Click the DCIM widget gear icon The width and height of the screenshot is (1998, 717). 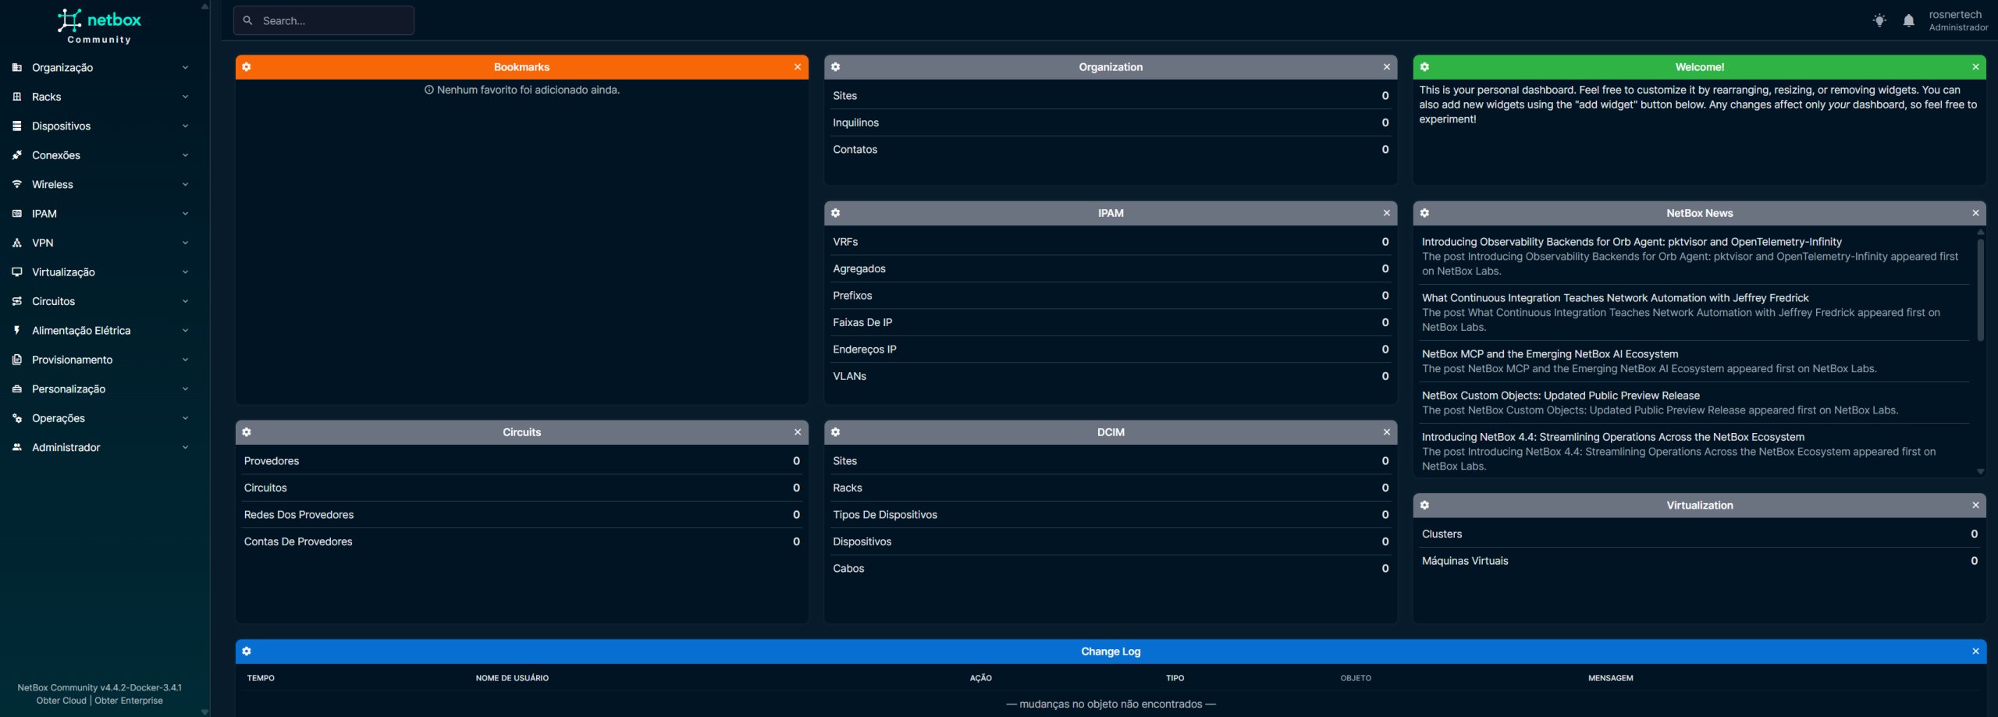click(835, 432)
